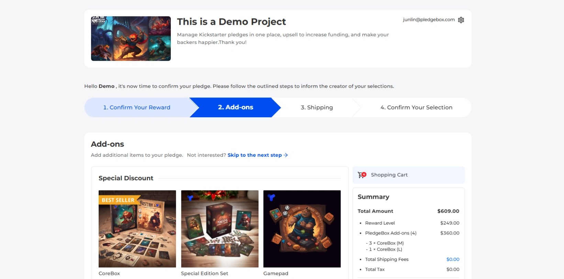Click the Special Discount section heading
Viewport: 564px width, 279px height.
(126, 178)
